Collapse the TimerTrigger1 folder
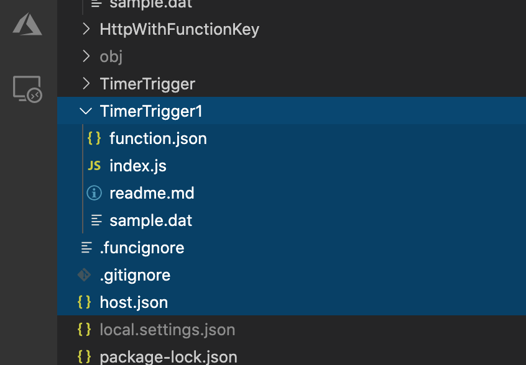The width and height of the screenshot is (526, 365). (85, 111)
